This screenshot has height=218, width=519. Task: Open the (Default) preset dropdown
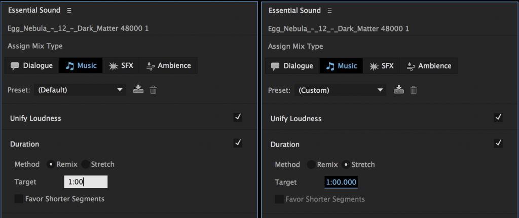pyautogui.click(x=80, y=90)
